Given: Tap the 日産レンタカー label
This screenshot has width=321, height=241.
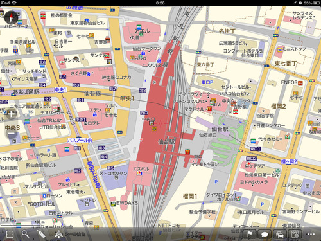Looking at the screenshot, I should coord(271,125).
